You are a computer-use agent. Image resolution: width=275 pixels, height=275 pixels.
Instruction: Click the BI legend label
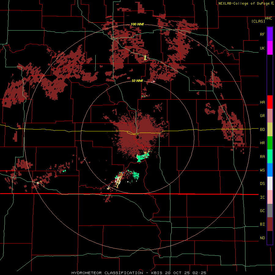point(262,224)
